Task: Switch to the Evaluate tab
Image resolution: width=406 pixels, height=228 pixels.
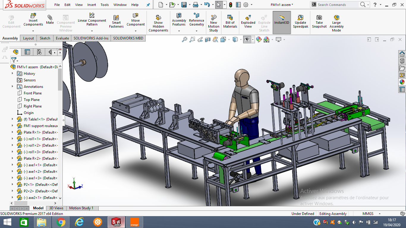Action: [x=62, y=38]
